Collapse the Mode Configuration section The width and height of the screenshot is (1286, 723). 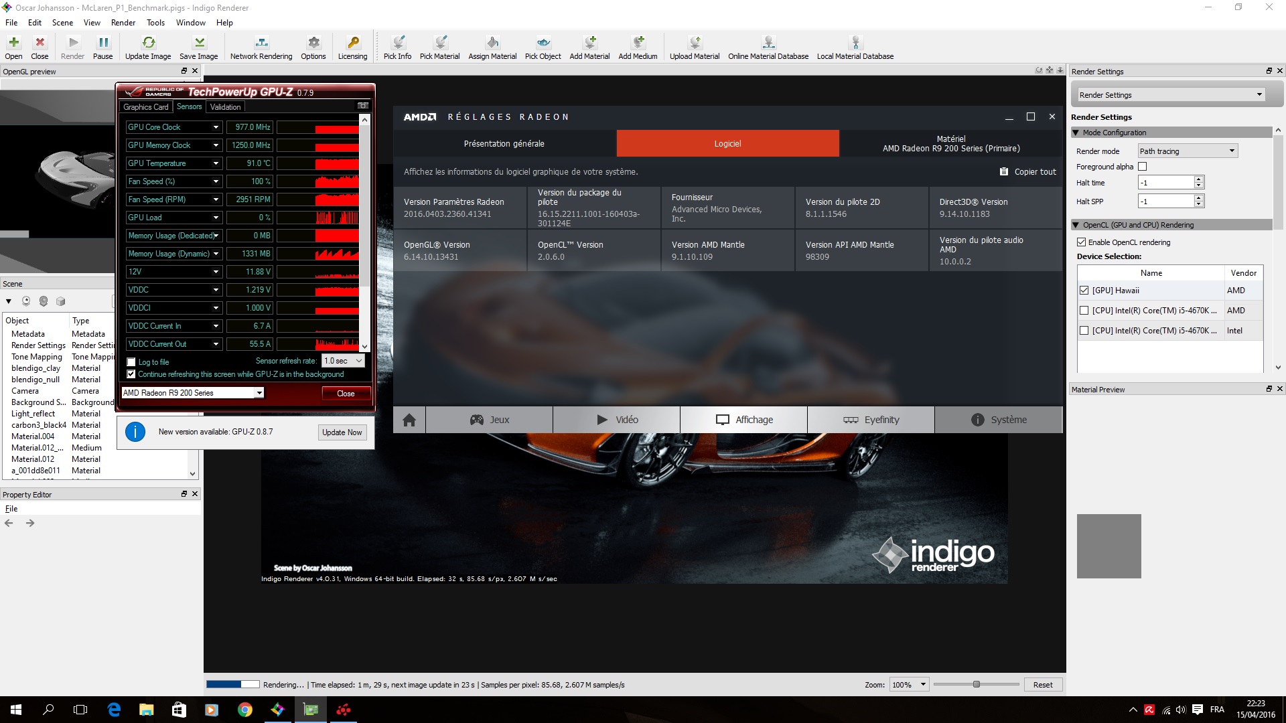[1076, 133]
